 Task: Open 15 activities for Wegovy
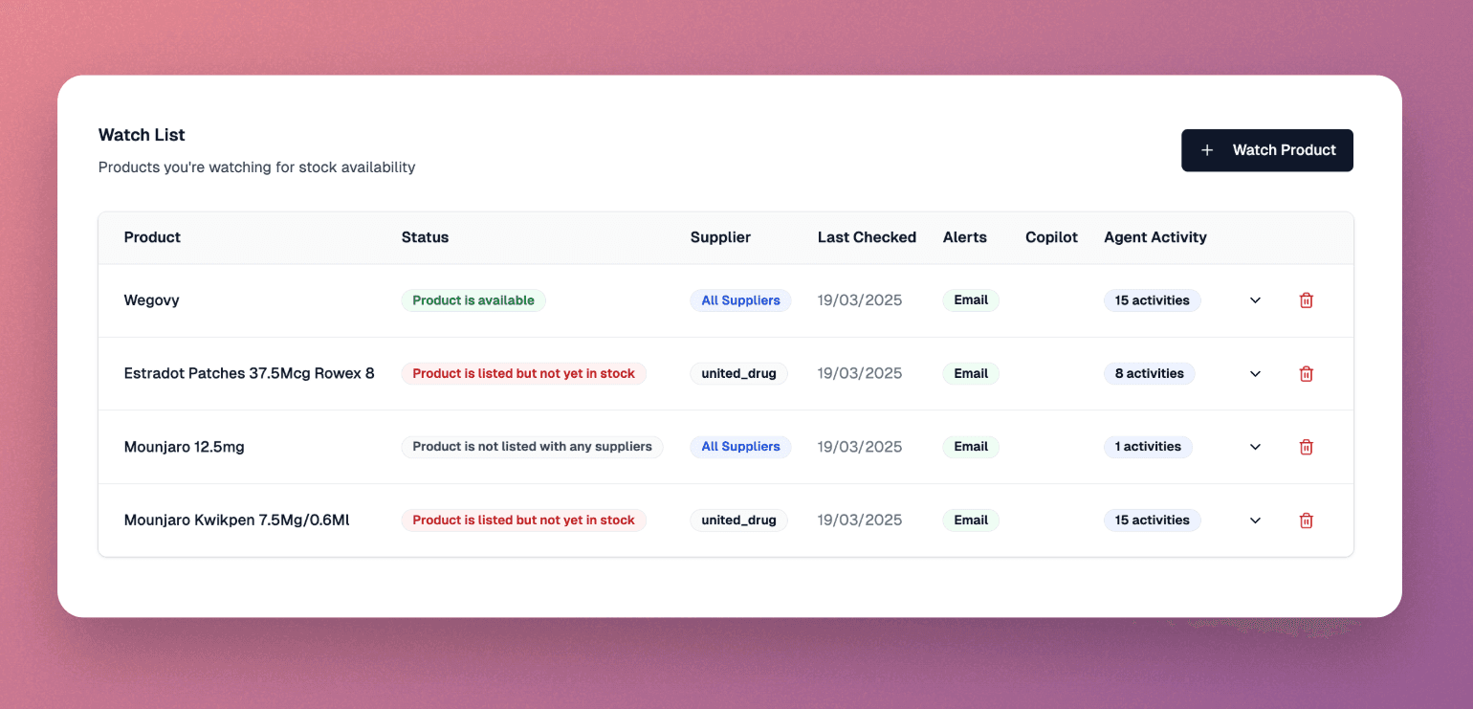[x=1153, y=300]
